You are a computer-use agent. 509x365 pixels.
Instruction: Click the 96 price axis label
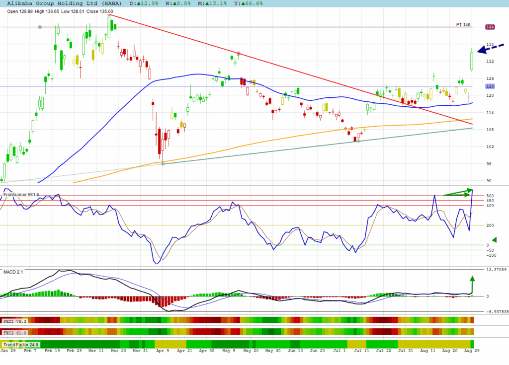[489, 164]
